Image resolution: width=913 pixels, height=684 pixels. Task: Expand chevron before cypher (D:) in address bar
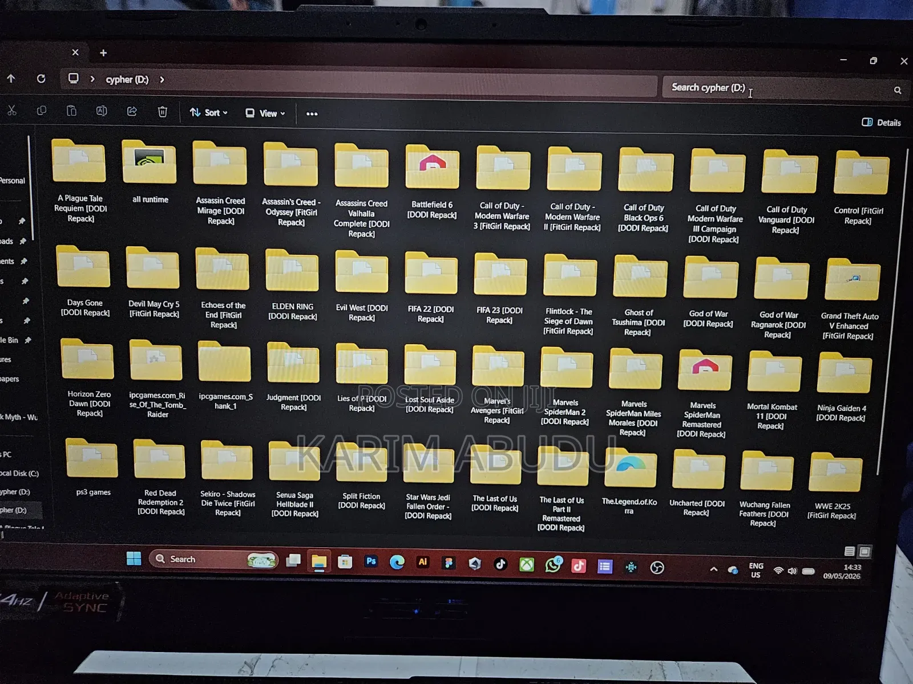pos(92,79)
